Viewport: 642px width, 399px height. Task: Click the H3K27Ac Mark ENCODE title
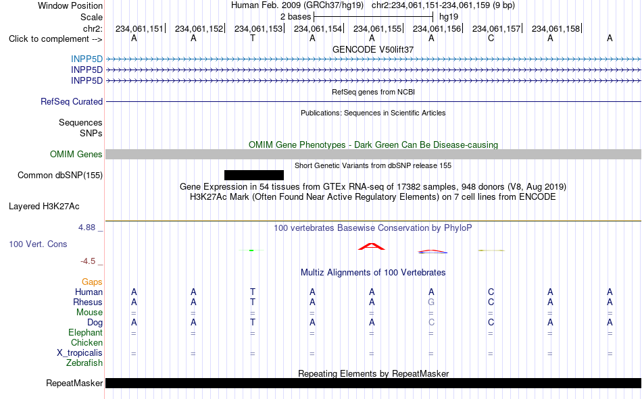(x=373, y=197)
